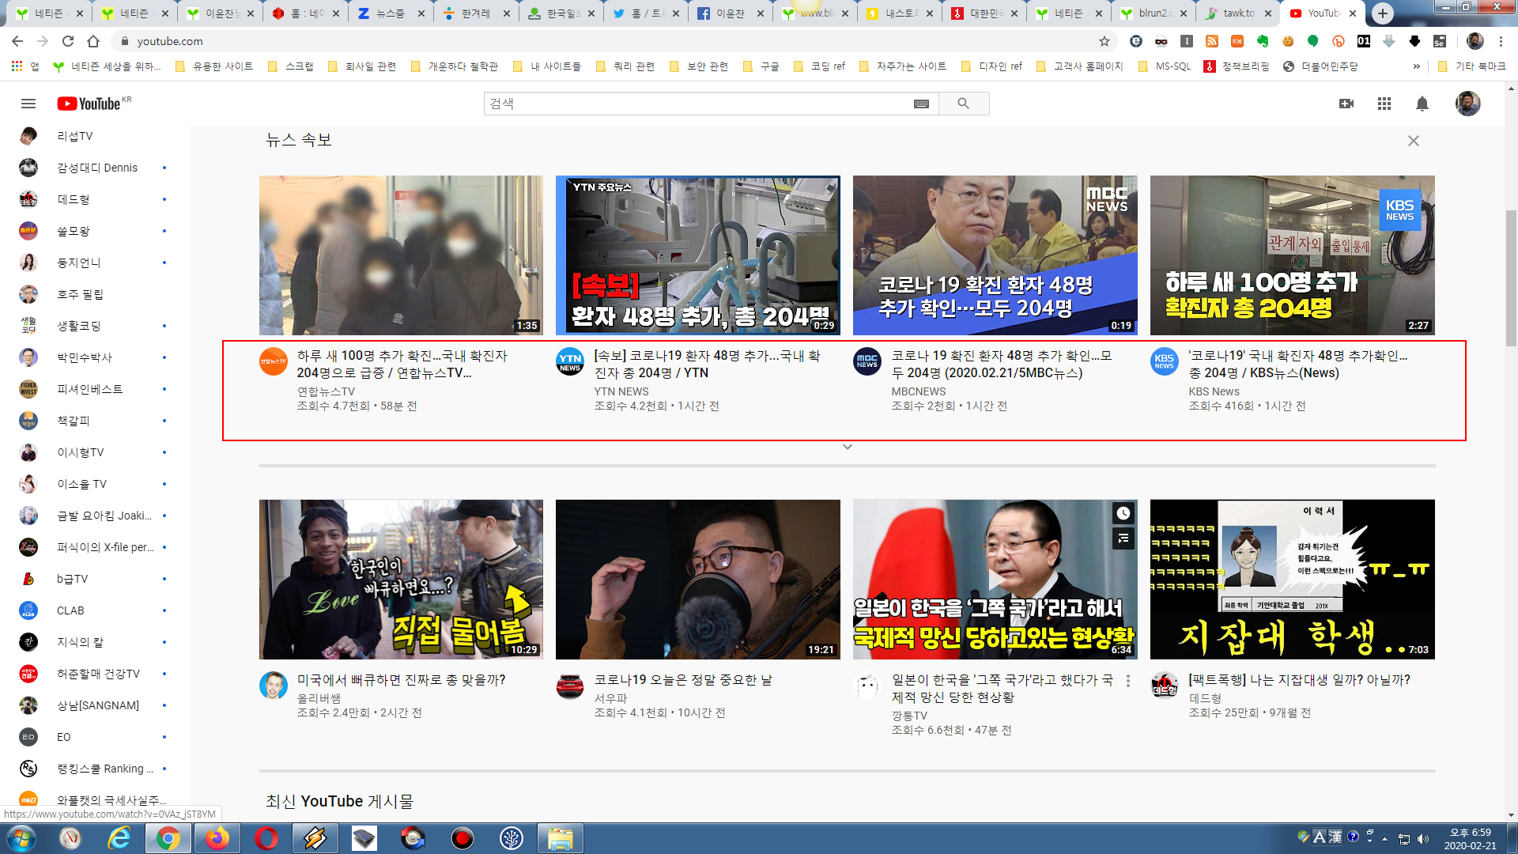Screen dimensions: 1518x854
Task: Click the browser home icon
Action: click(x=93, y=41)
